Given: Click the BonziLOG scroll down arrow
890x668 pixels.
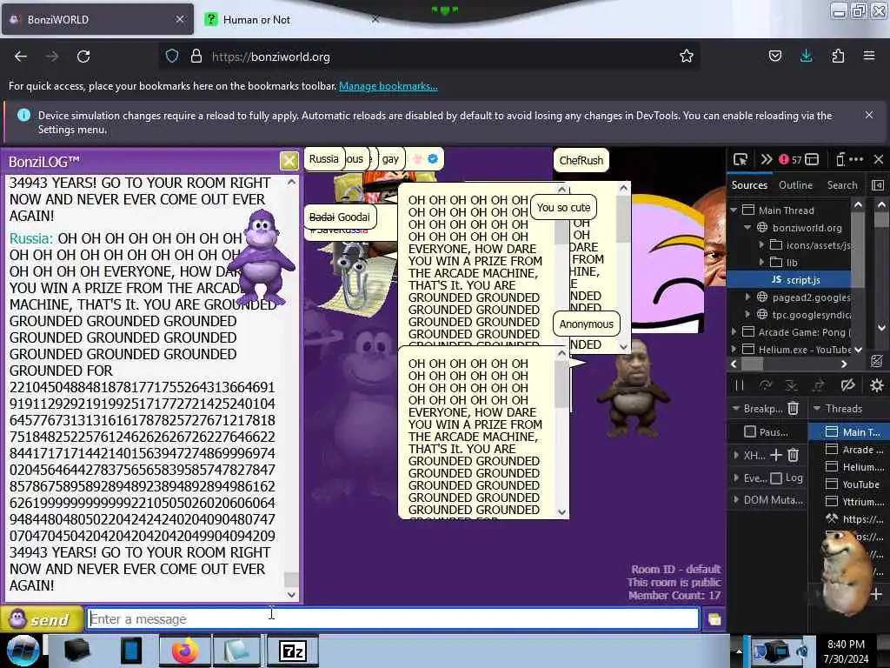Looking at the screenshot, I should [x=291, y=595].
